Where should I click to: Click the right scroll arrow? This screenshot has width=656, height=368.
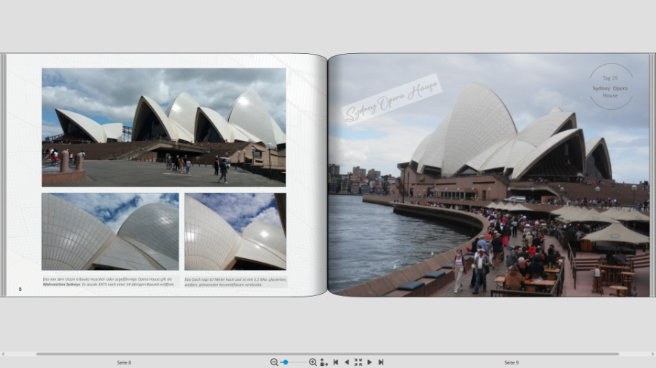(652, 354)
